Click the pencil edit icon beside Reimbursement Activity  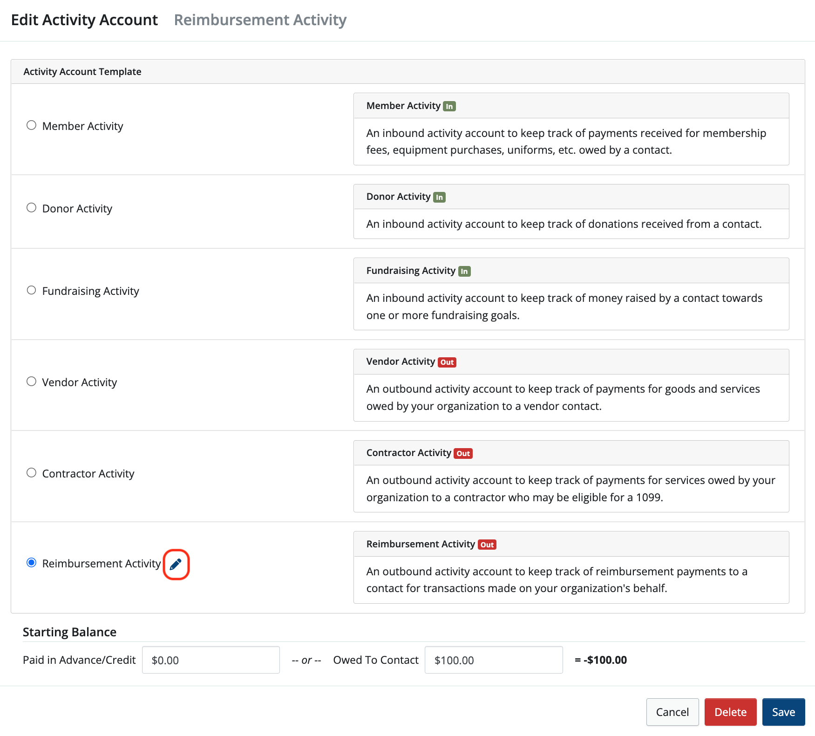(x=176, y=564)
